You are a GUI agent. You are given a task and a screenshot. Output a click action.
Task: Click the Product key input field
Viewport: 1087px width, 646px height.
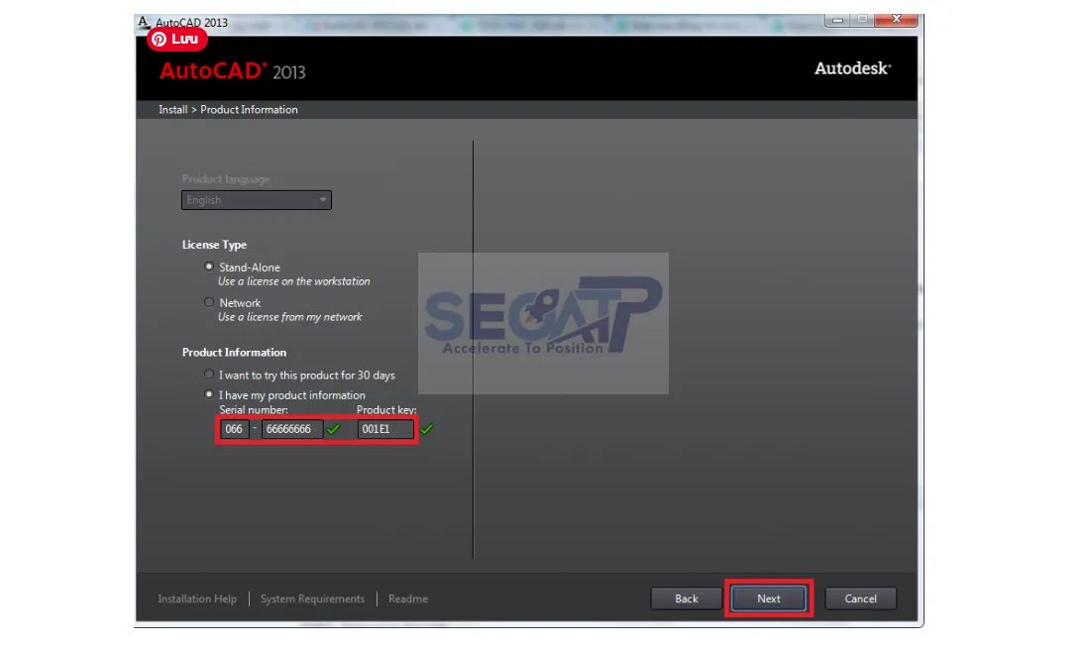point(384,429)
